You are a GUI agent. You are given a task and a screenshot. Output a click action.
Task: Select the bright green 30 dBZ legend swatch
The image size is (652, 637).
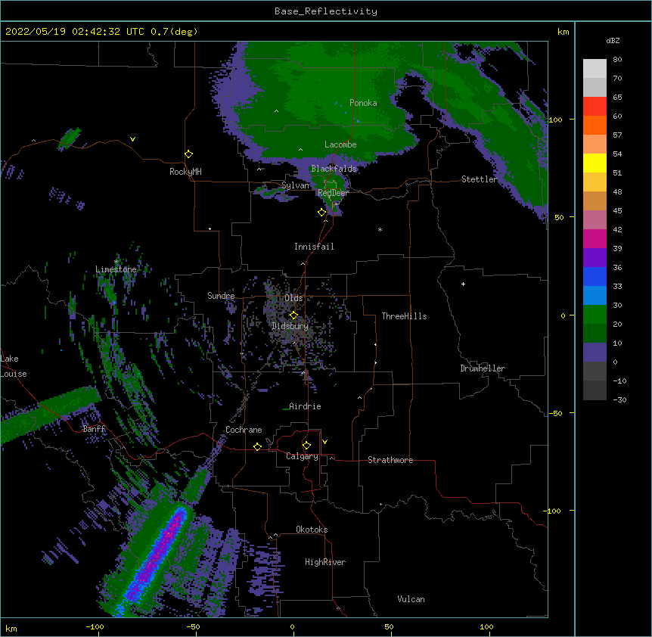click(x=595, y=315)
